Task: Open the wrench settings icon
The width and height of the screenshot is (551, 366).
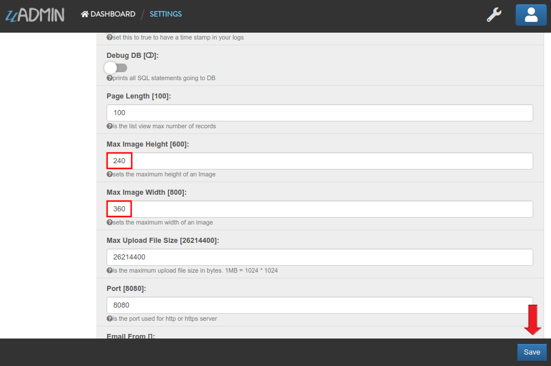Action: pos(494,15)
